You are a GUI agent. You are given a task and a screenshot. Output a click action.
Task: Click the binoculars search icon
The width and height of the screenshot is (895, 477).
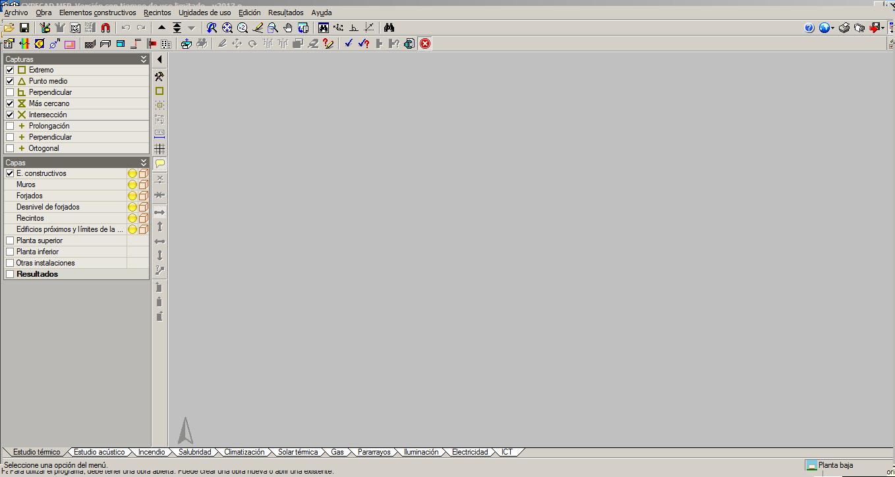click(389, 28)
